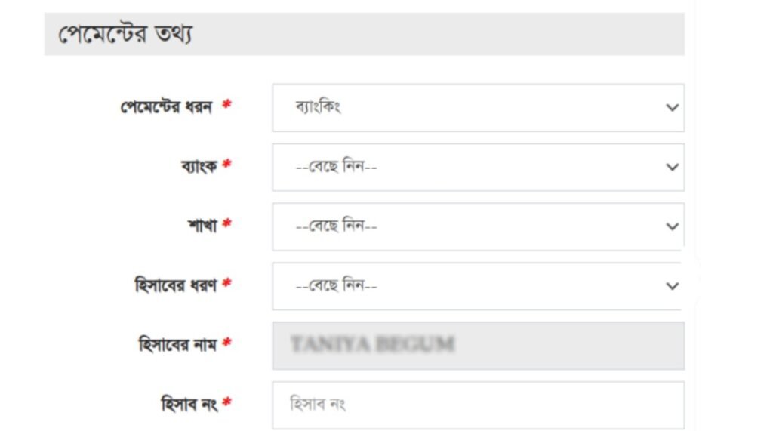Click the chevron arrow in the ব্যাংক dropdown
The image size is (773, 431).
point(673,168)
